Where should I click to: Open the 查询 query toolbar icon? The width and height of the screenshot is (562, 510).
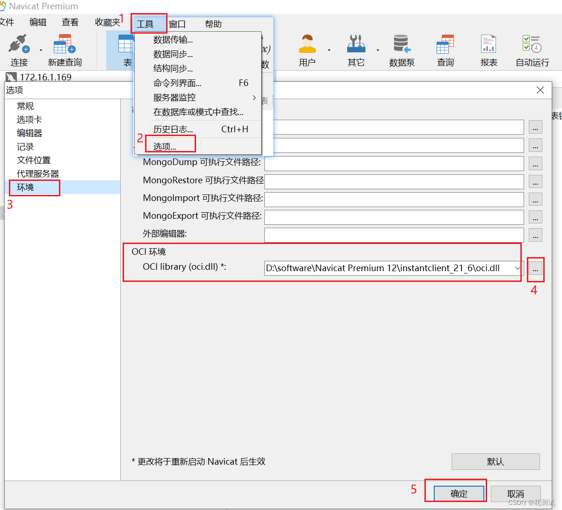click(445, 44)
